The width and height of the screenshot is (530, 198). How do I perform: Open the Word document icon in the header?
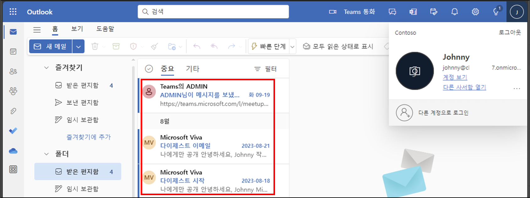pyautogui.click(x=413, y=12)
